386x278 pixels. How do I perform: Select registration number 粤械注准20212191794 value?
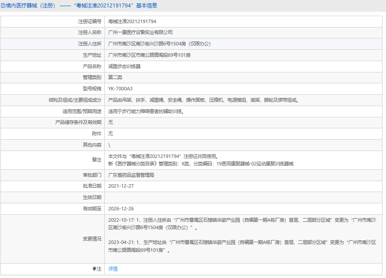(x=132, y=21)
